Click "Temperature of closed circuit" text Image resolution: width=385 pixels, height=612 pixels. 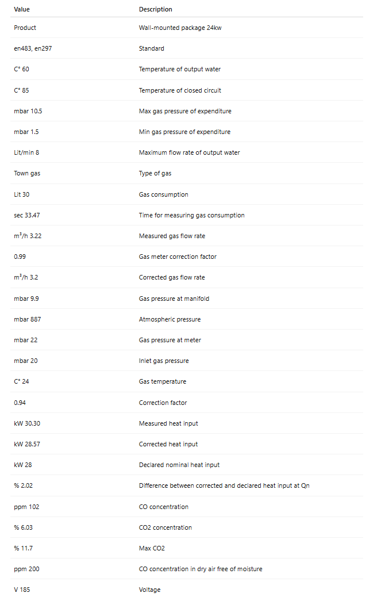(x=180, y=90)
